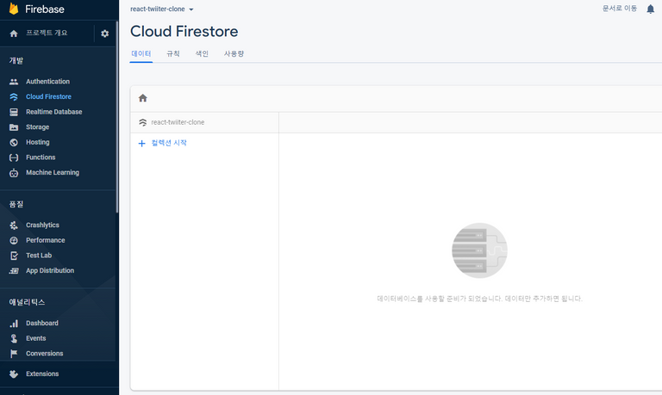
Task: Click the Authentication people icon
Action: coord(14,82)
